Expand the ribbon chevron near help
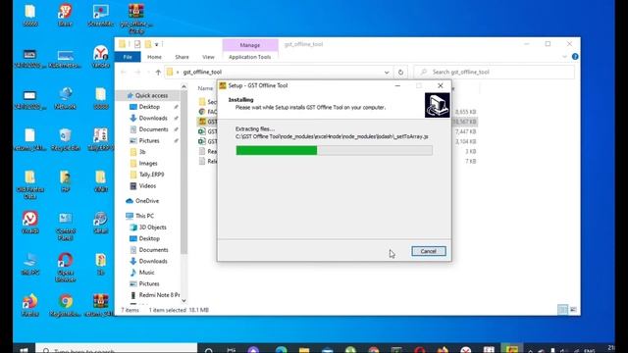This screenshot has width=628, height=353. pyautogui.click(x=564, y=57)
